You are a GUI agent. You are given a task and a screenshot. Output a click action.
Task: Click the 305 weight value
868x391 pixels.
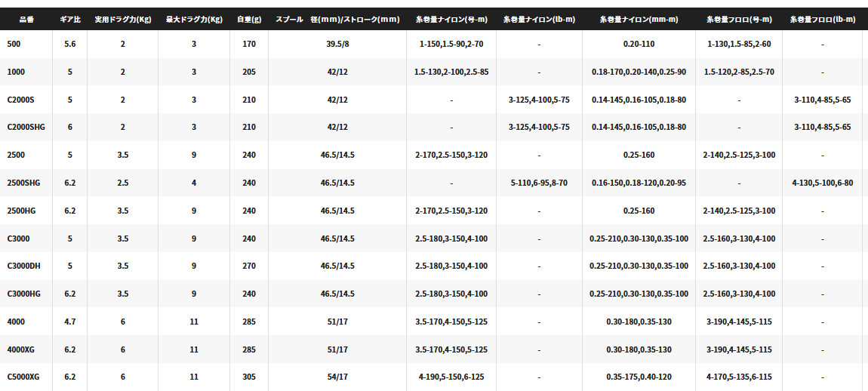pos(249,377)
